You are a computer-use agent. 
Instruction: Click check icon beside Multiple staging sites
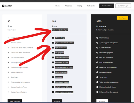(x=97, y=53)
